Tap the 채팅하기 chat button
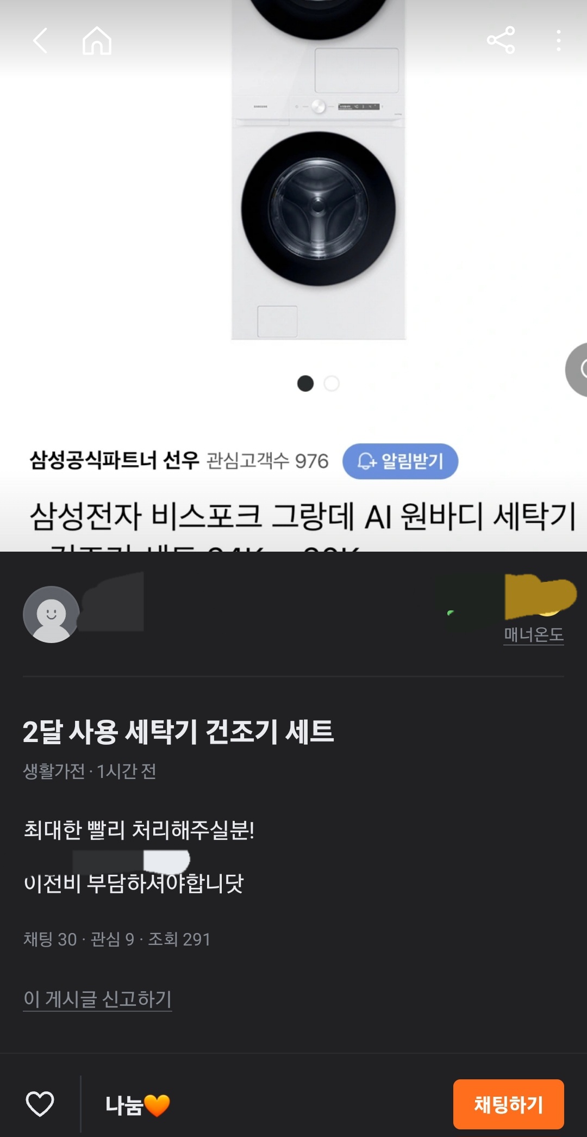Image resolution: width=587 pixels, height=1137 pixels. click(508, 1104)
